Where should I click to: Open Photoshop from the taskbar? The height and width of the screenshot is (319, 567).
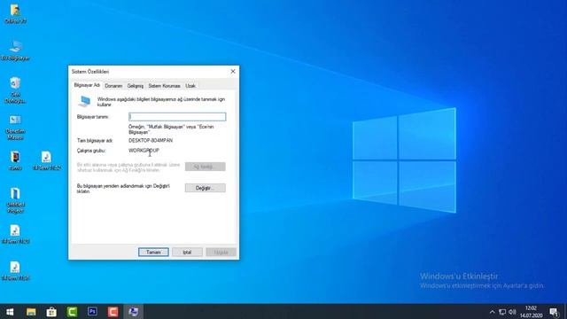point(92,311)
